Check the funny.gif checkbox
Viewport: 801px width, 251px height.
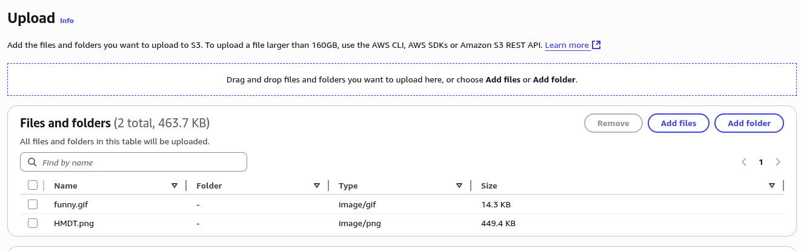[33, 204]
